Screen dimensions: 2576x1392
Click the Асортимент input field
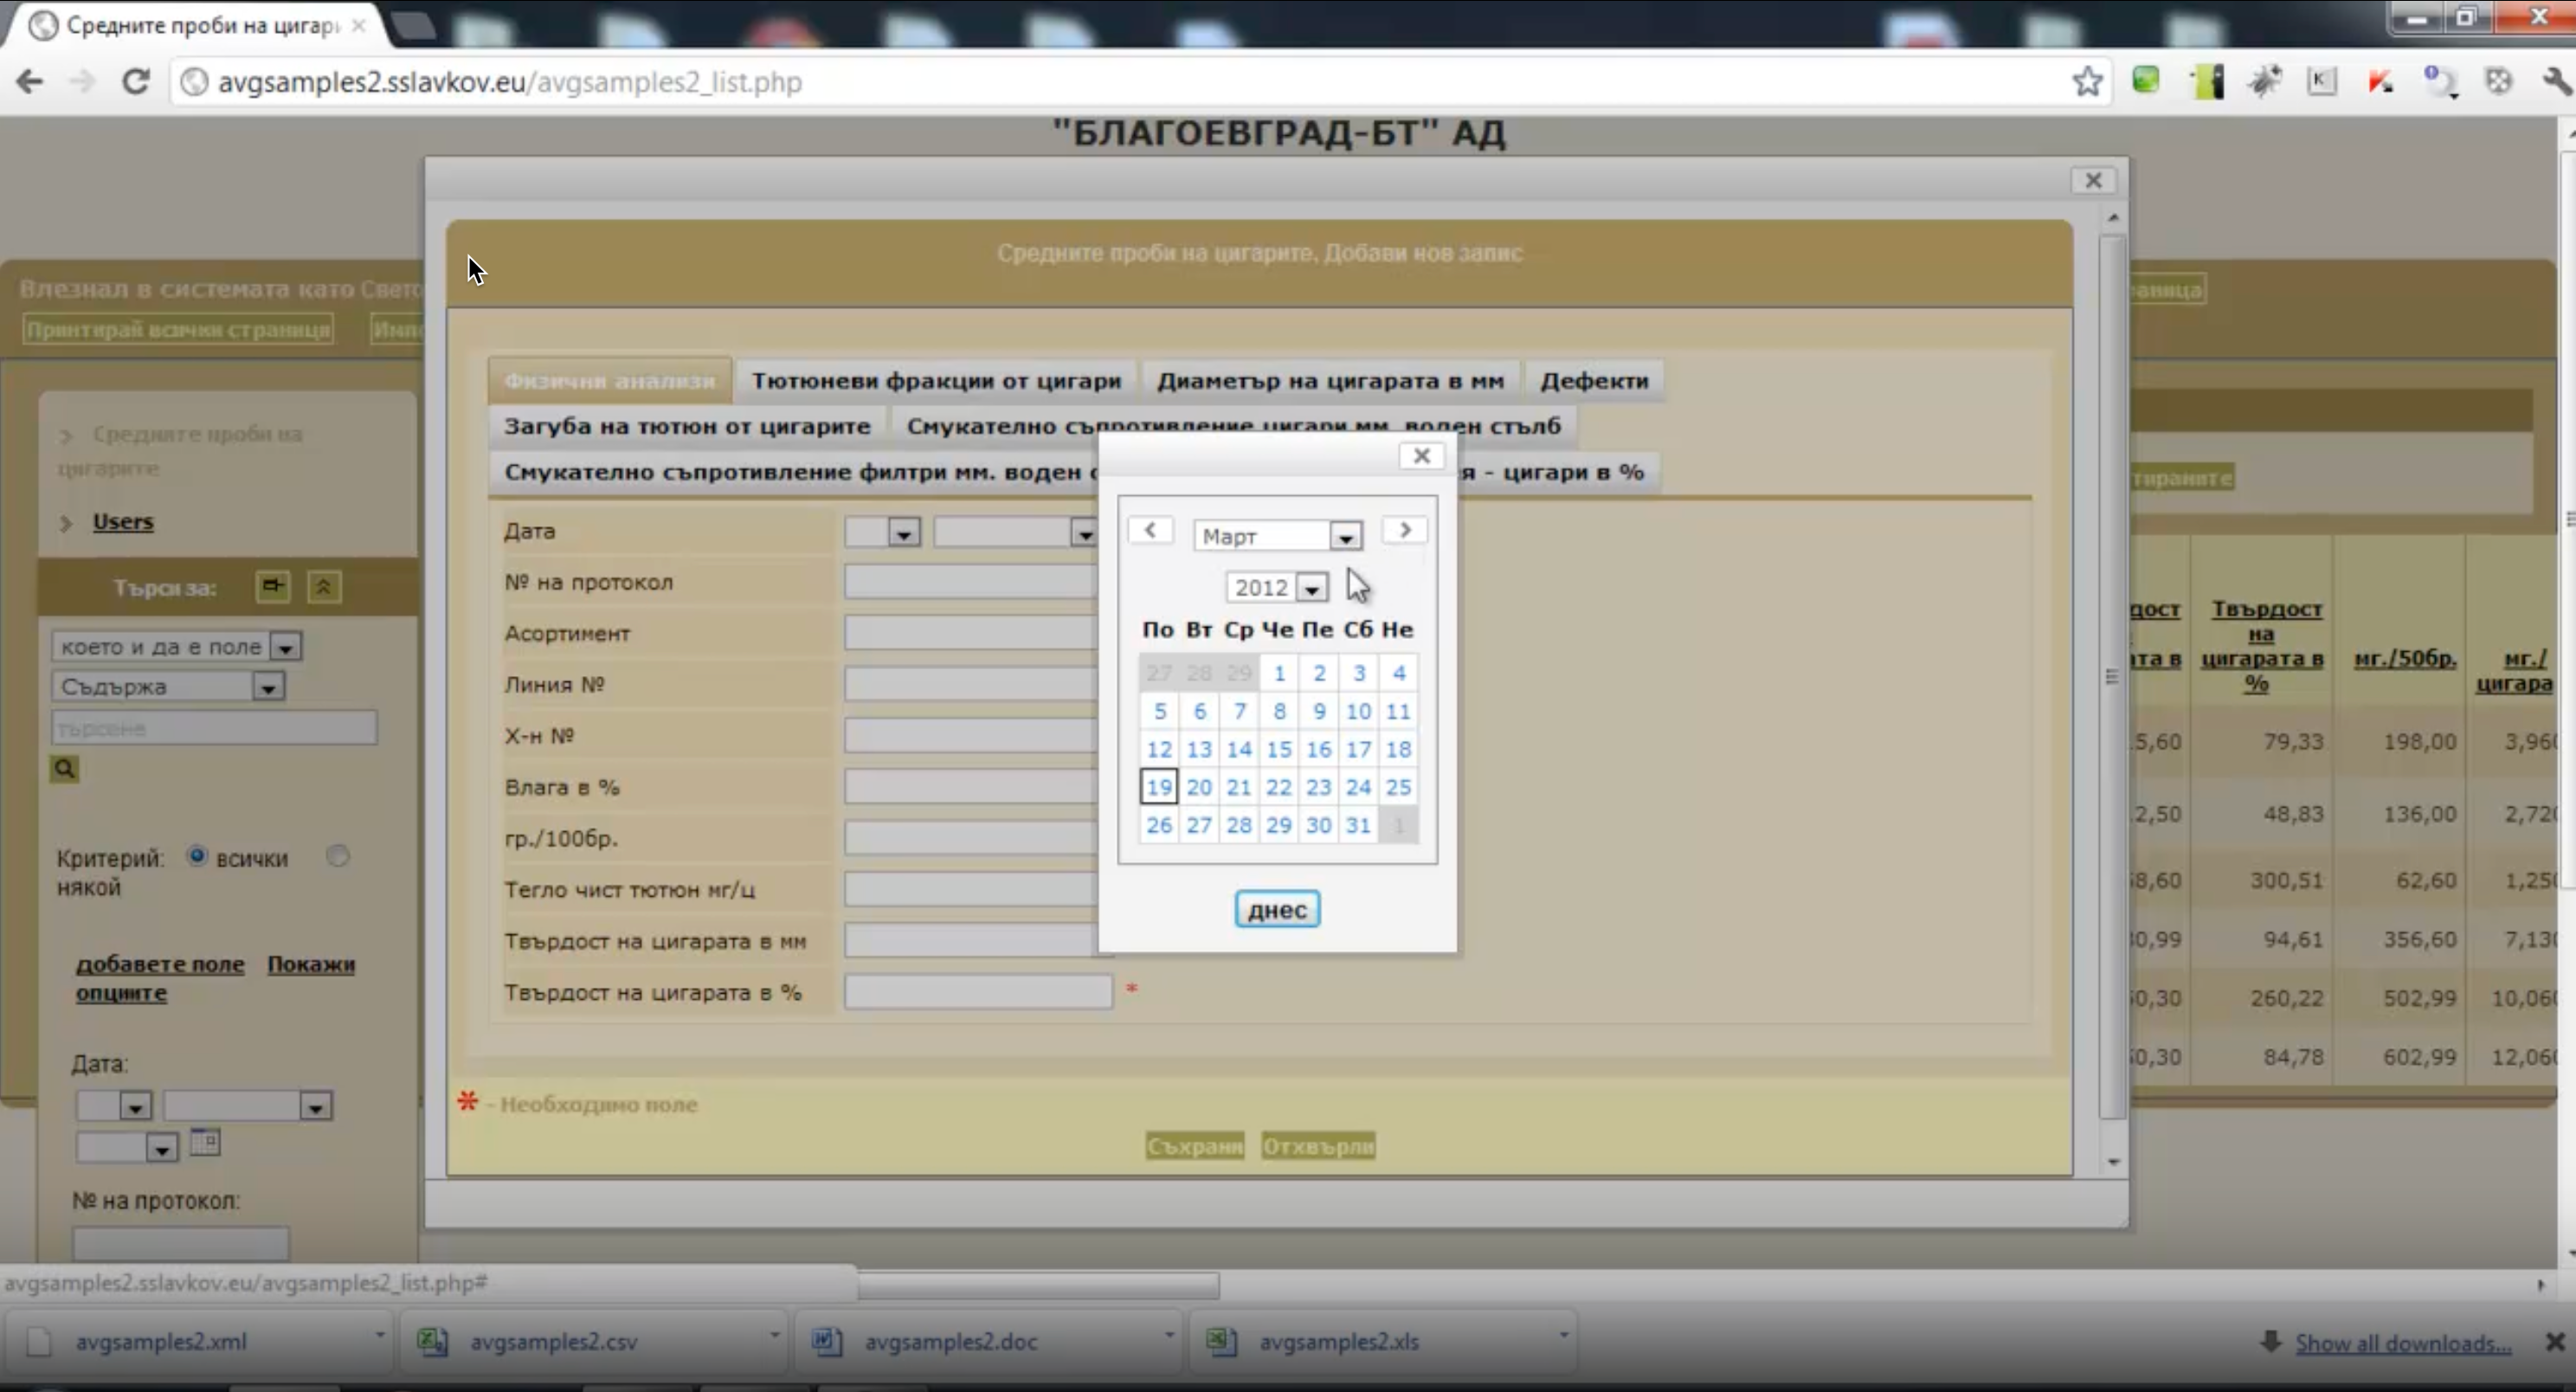pos(972,633)
